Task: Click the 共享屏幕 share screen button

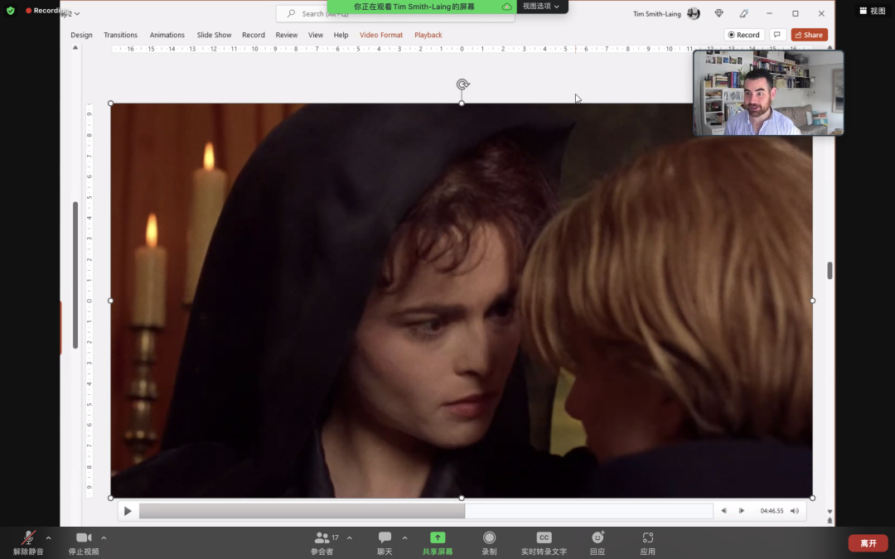Action: (438, 543)
